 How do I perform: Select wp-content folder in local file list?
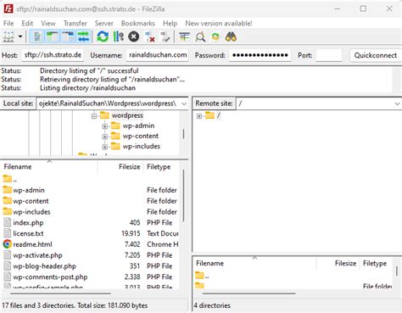[91, 201]
